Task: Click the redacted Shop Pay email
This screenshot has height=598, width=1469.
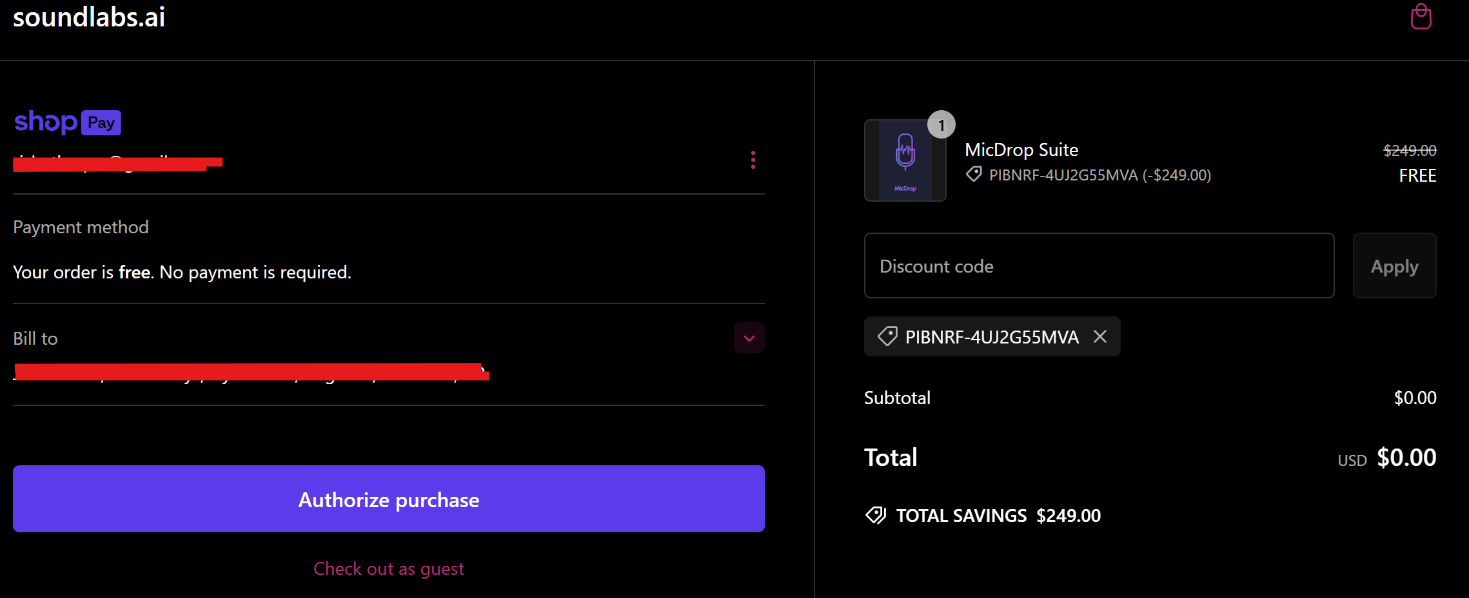Action: (117, 164)
